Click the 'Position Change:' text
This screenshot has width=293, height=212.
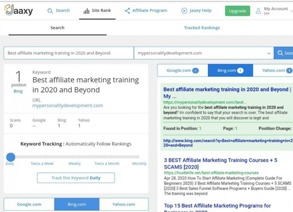click(x=275, y=128)
